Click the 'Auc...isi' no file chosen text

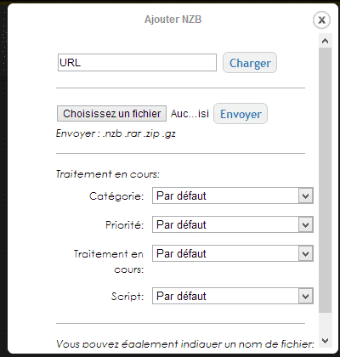pos(190,114)
